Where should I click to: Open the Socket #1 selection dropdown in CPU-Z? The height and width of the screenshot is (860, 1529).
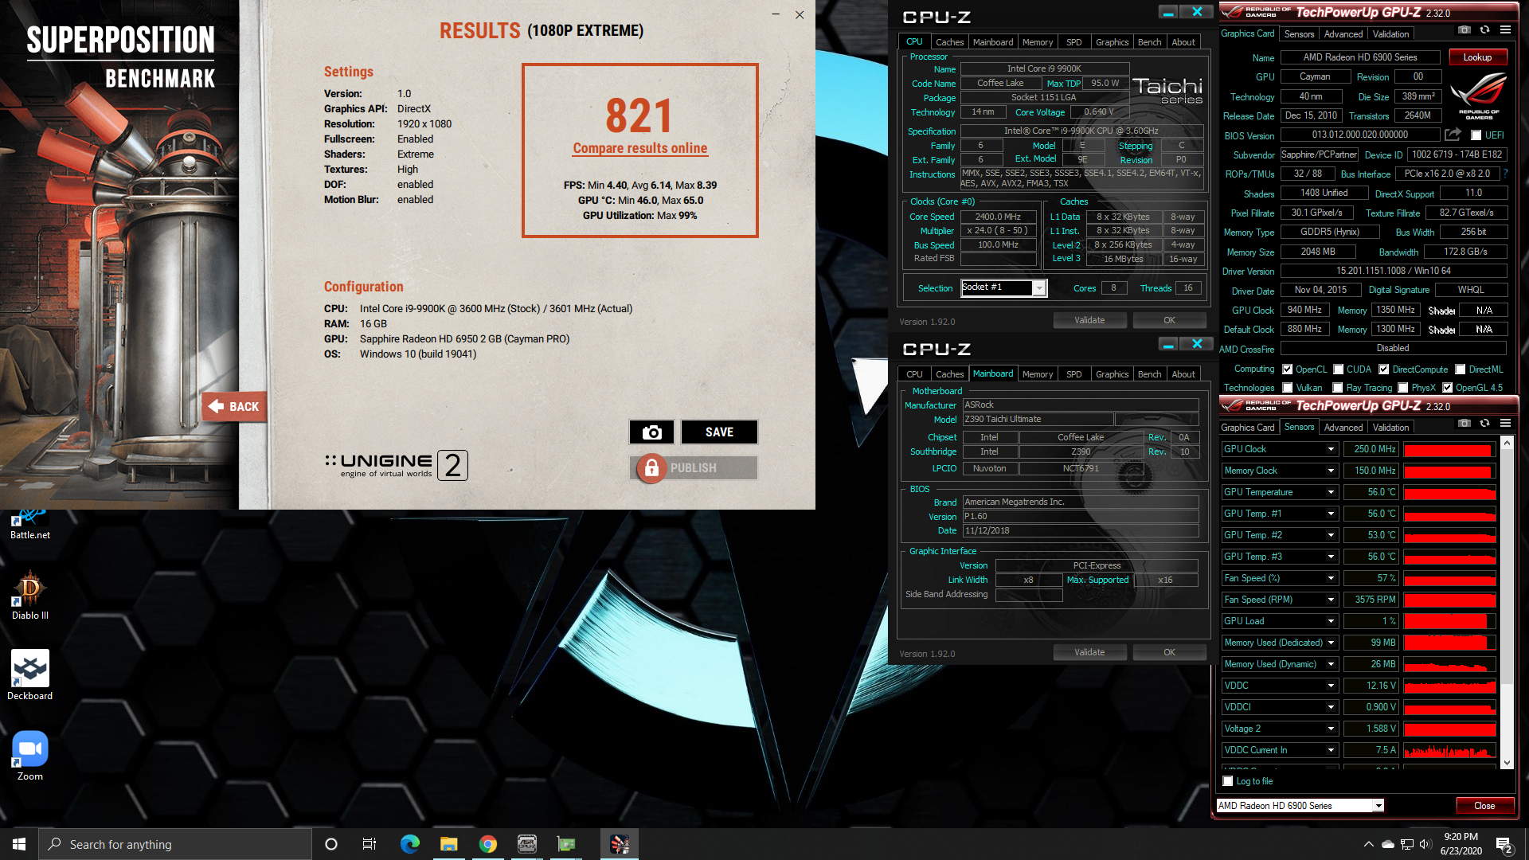click(1039, 288)
